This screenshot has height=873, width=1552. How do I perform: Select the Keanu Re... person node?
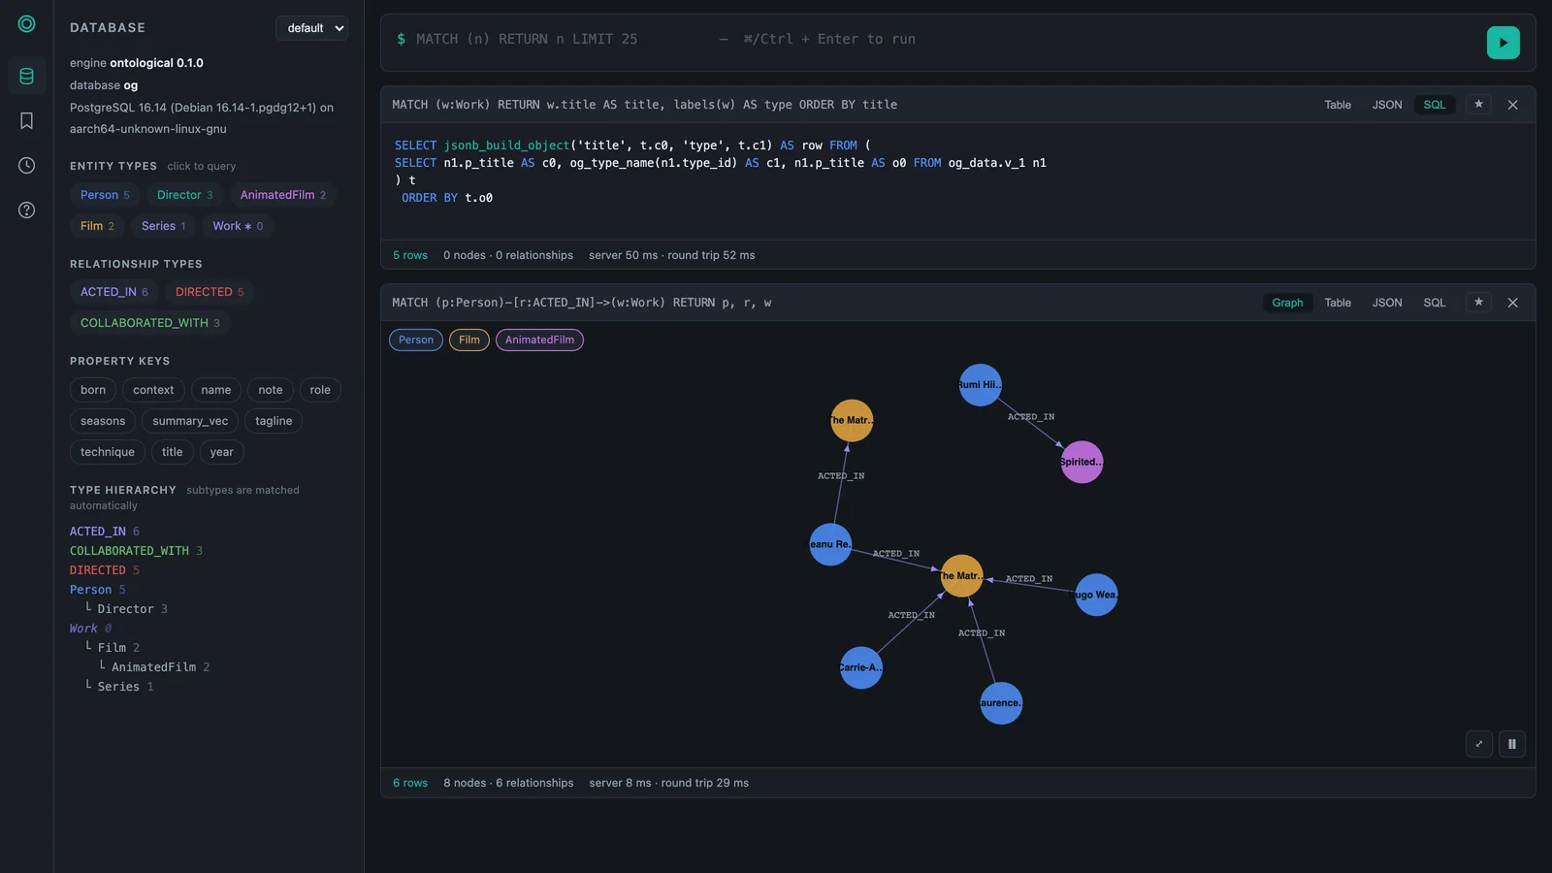point(830,544)
